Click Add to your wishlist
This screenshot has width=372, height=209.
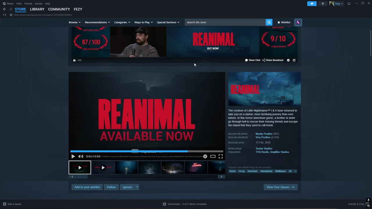87,187
